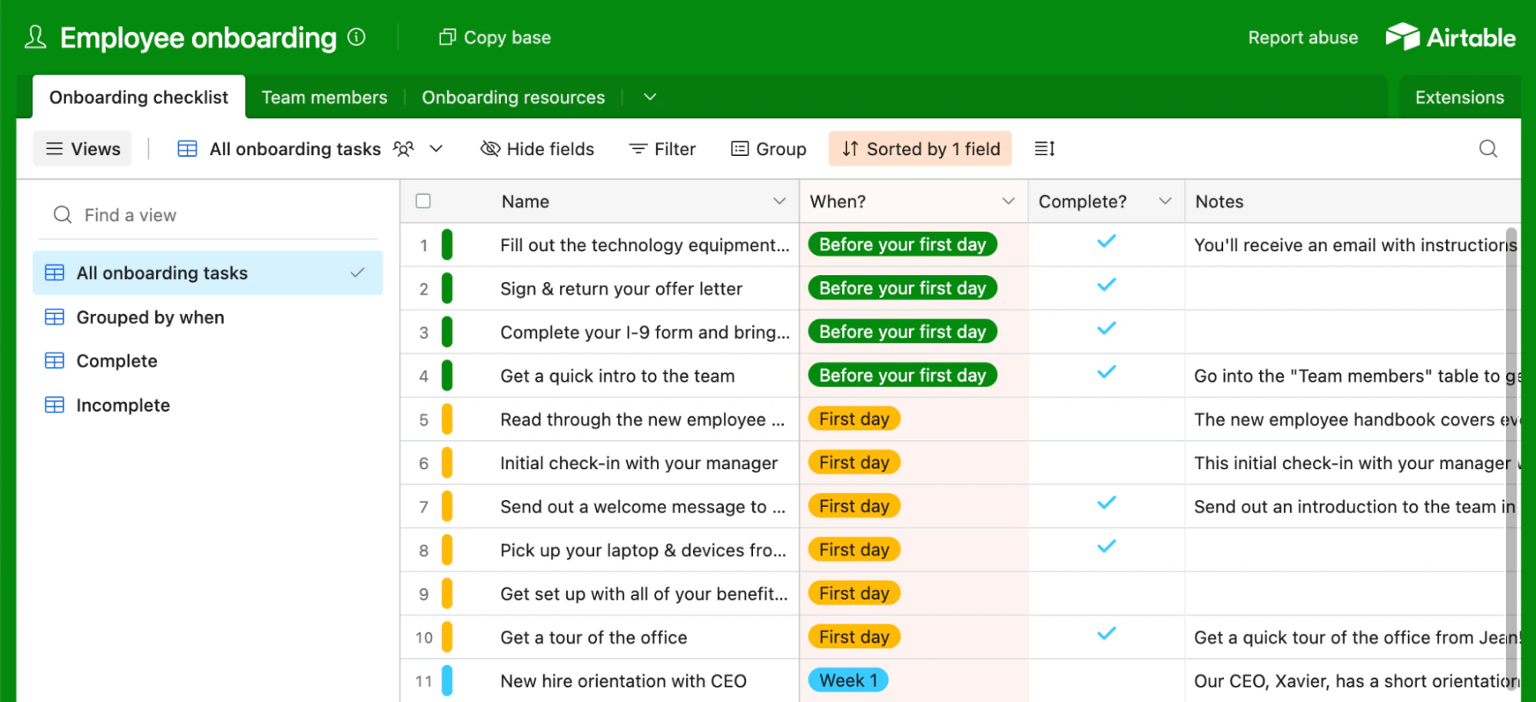Screen dimensions: 1536x702
Task: Click the Week 1 tag in row 11
Action: [848, 680]
